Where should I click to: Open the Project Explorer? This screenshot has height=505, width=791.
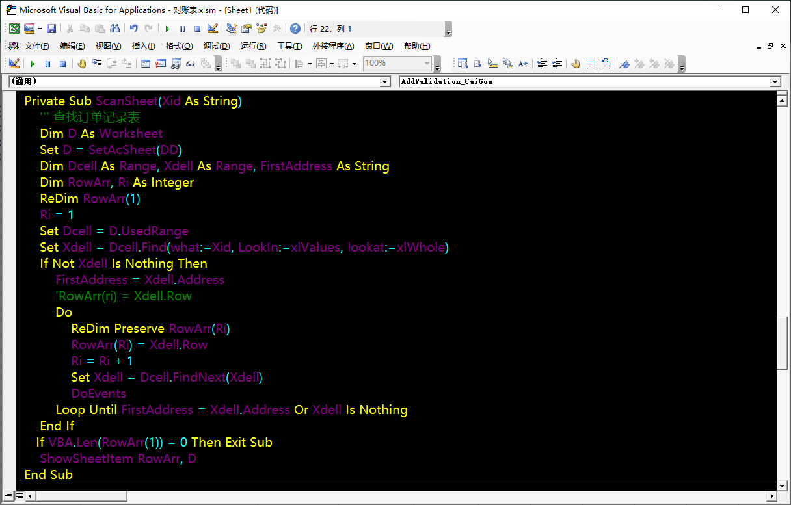(232, 29)
